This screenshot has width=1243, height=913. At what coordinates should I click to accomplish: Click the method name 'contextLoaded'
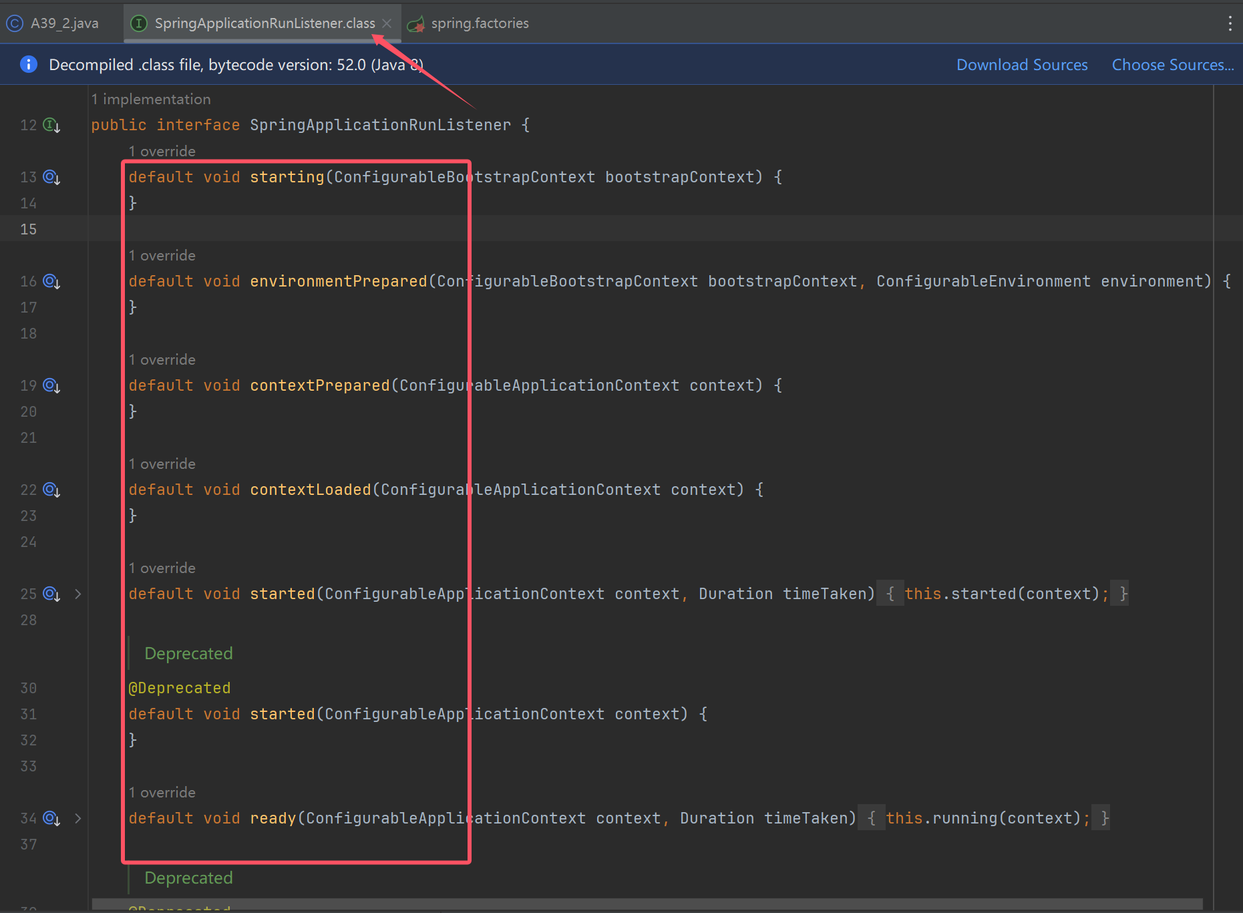(x=311, y=490)
